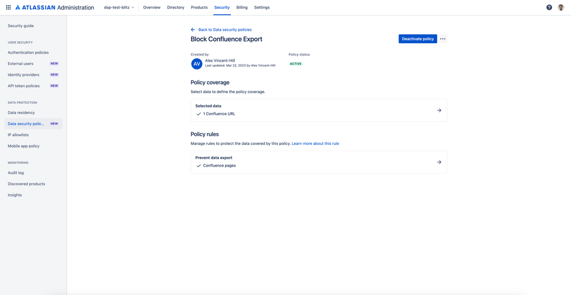Screen dimensions: 571x295
Task: Click the AV creator avatar
Action: (197, 64)
